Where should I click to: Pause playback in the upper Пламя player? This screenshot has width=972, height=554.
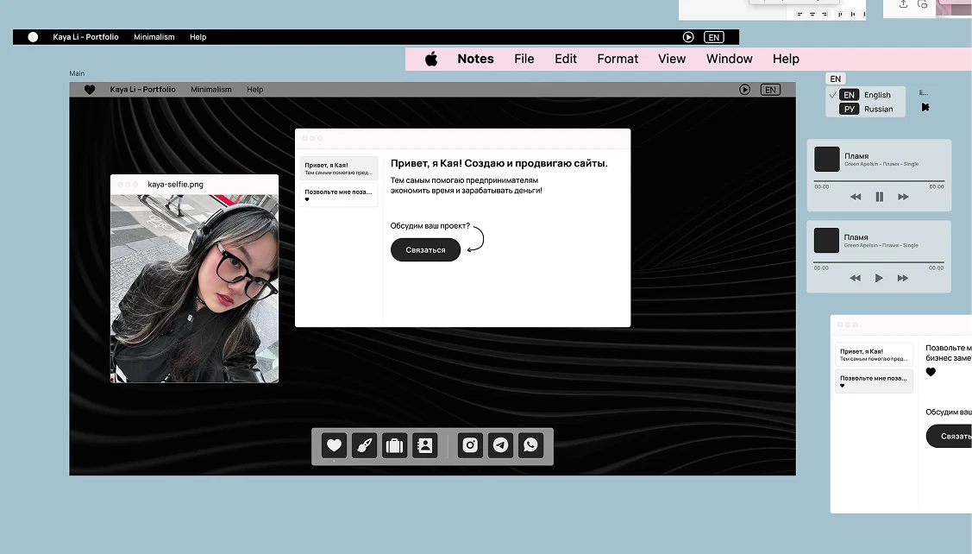point(879,197)
